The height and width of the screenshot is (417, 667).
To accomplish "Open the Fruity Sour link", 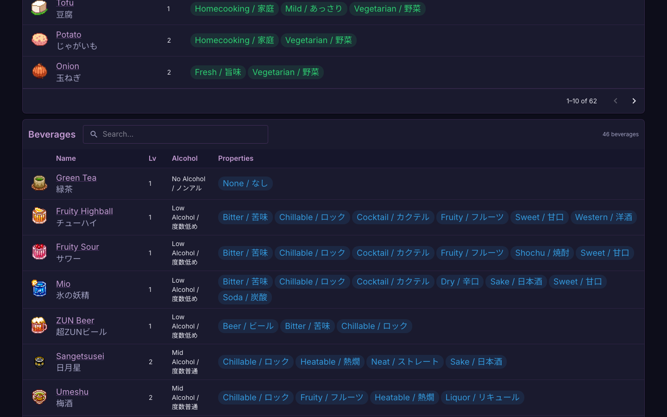I will 77,247.
